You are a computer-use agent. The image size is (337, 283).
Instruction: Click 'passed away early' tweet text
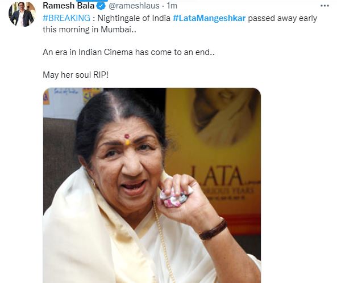(282, 18)
